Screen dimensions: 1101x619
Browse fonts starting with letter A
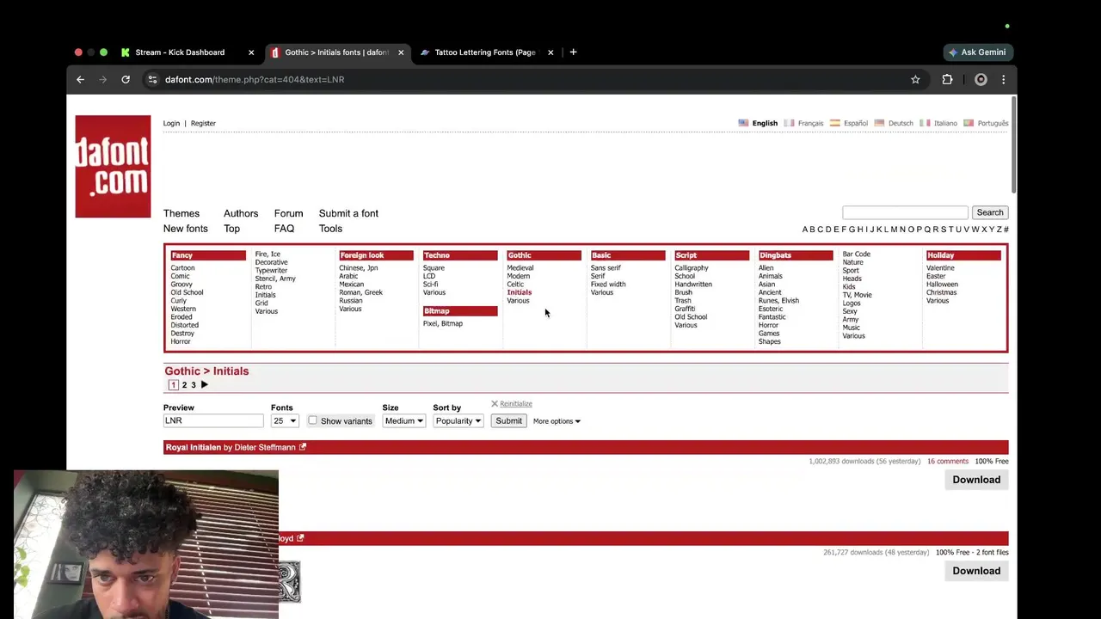click(x=805, y=230)
